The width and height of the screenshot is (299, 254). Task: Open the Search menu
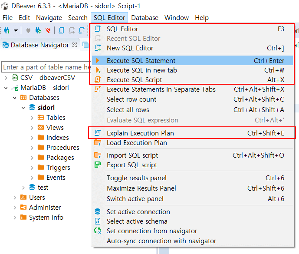[78, 17]
